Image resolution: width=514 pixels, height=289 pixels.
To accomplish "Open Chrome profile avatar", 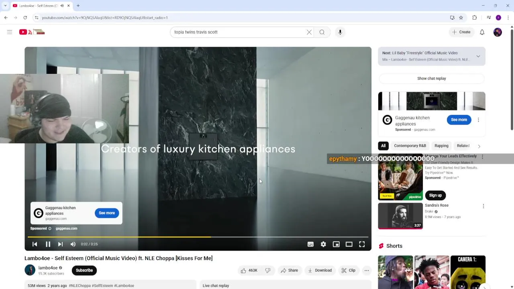I will pyautogui.click(x=498, y=18).
